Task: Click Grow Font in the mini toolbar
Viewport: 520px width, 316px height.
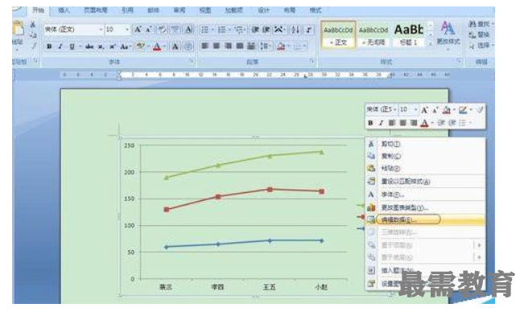Action: pyautogui.click(x=424, y=110)
